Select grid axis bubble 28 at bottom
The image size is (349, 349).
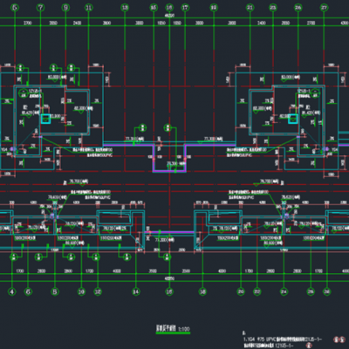coord(327,291)
